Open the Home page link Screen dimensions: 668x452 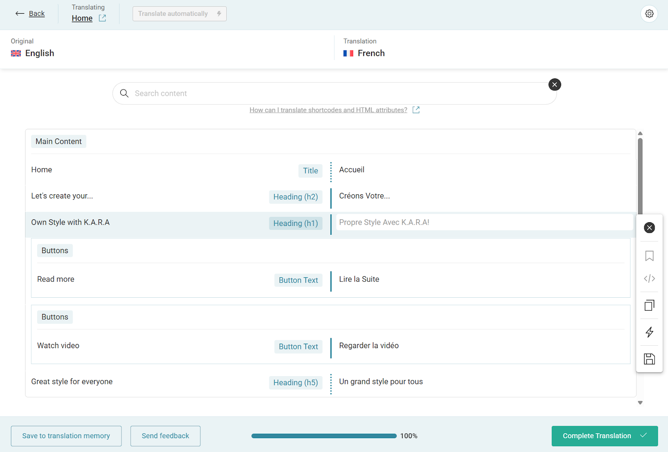(82, 18)
